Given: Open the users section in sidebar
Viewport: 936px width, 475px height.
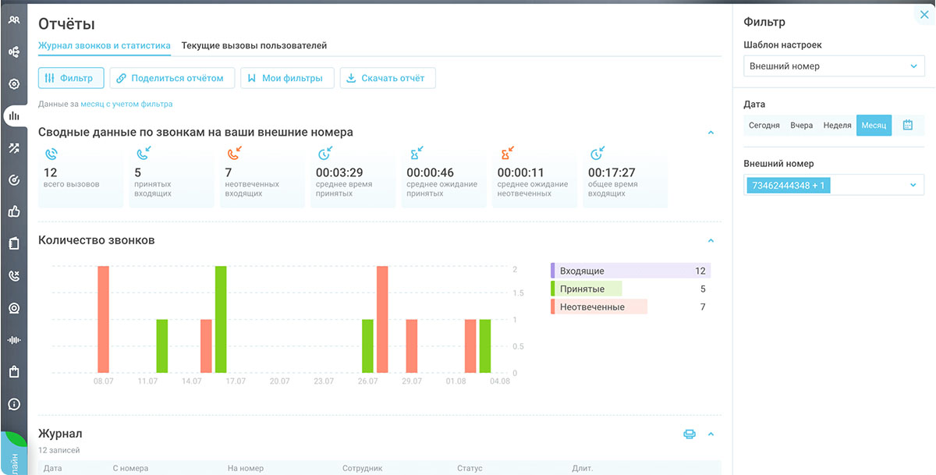Looking at the screenshot, I should [13, 20].
